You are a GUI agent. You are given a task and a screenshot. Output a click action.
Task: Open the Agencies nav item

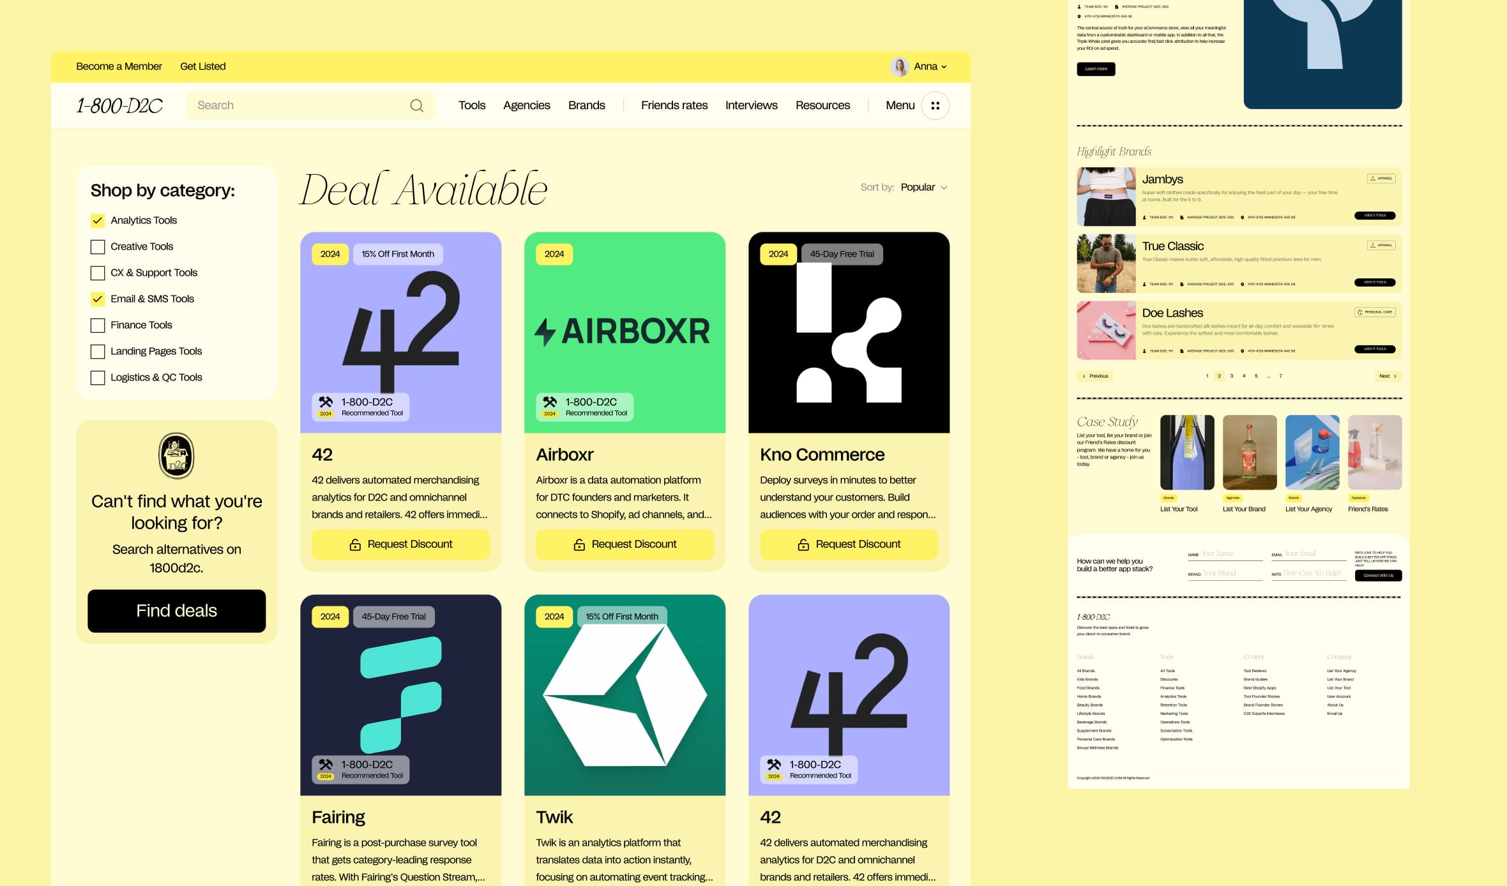(x=526, y=106)
